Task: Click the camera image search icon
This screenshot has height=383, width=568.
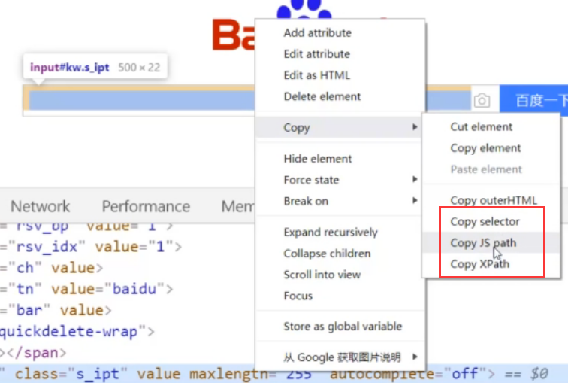Action: [482, 100]
